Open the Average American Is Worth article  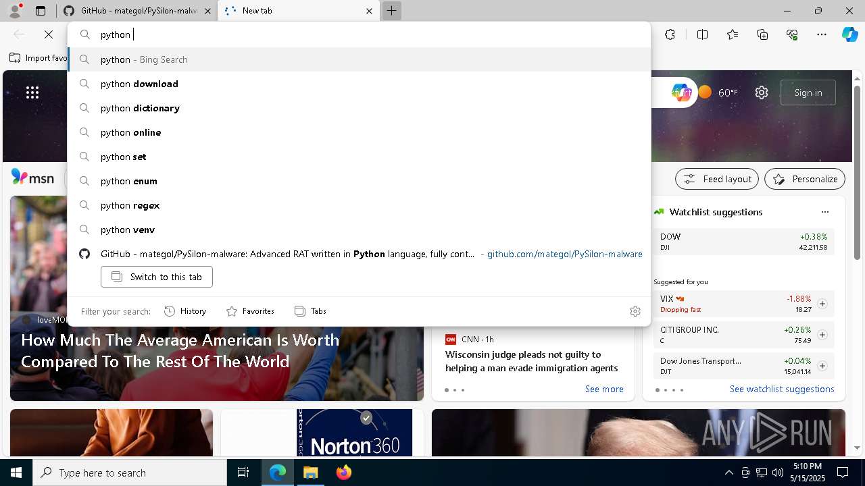click(x=180, y=350)
